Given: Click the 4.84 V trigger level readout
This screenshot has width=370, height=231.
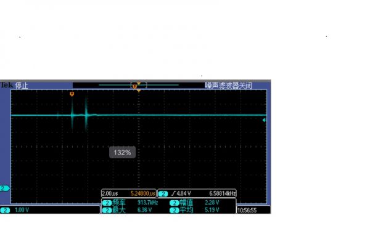Looking at the screenshot, I should (181, 194).
